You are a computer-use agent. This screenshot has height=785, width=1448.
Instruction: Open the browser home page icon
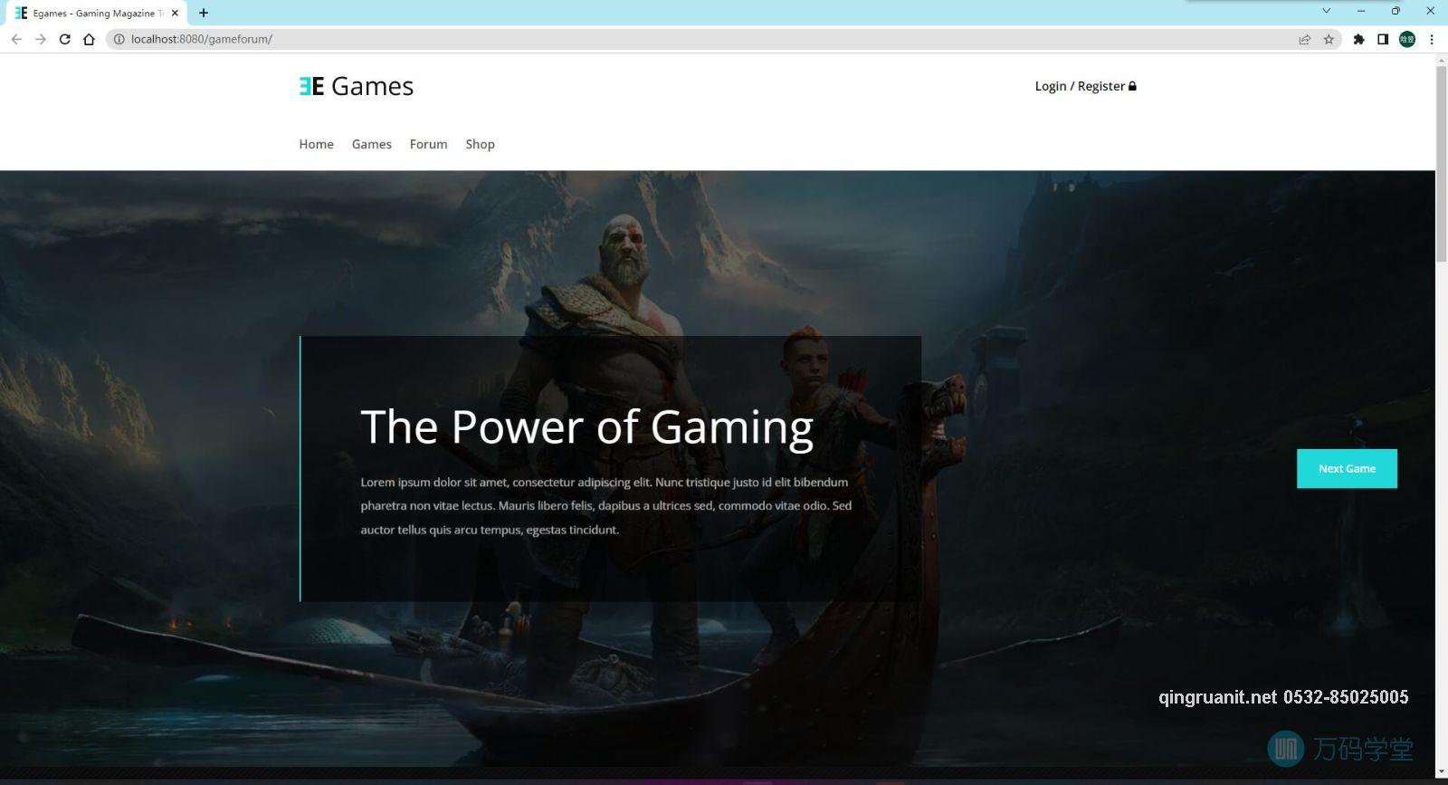pos(89,39)
